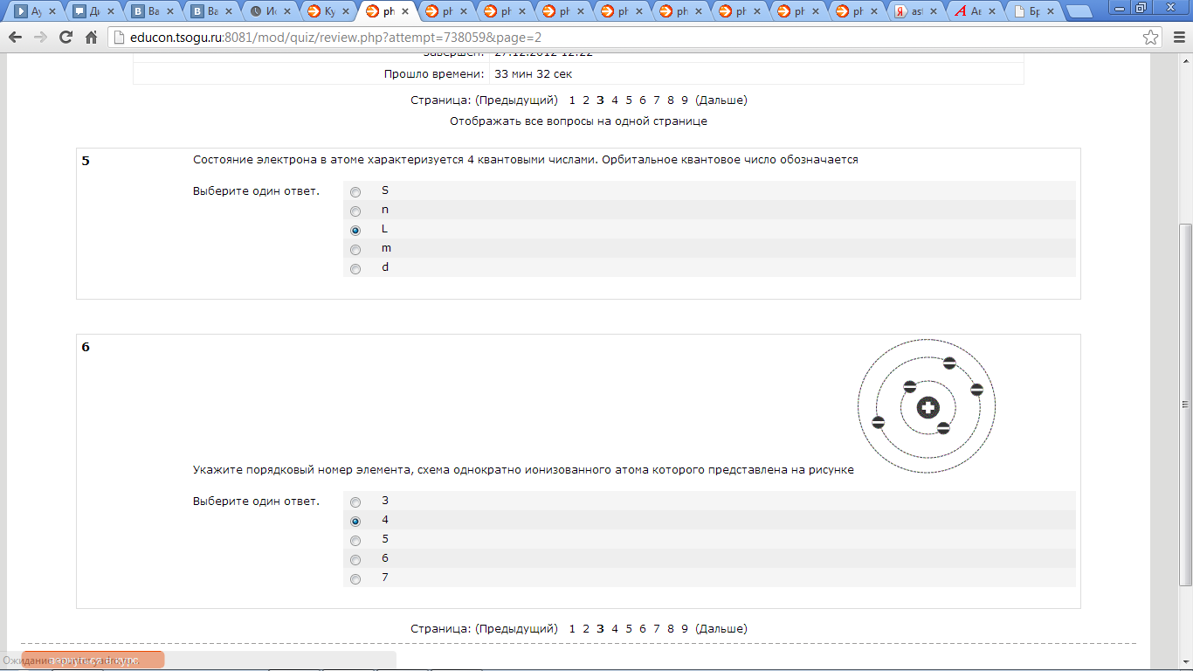Select answer 'n' in question 5
The width and height of the screenshot is (1193, 671).
pos(355,211)
